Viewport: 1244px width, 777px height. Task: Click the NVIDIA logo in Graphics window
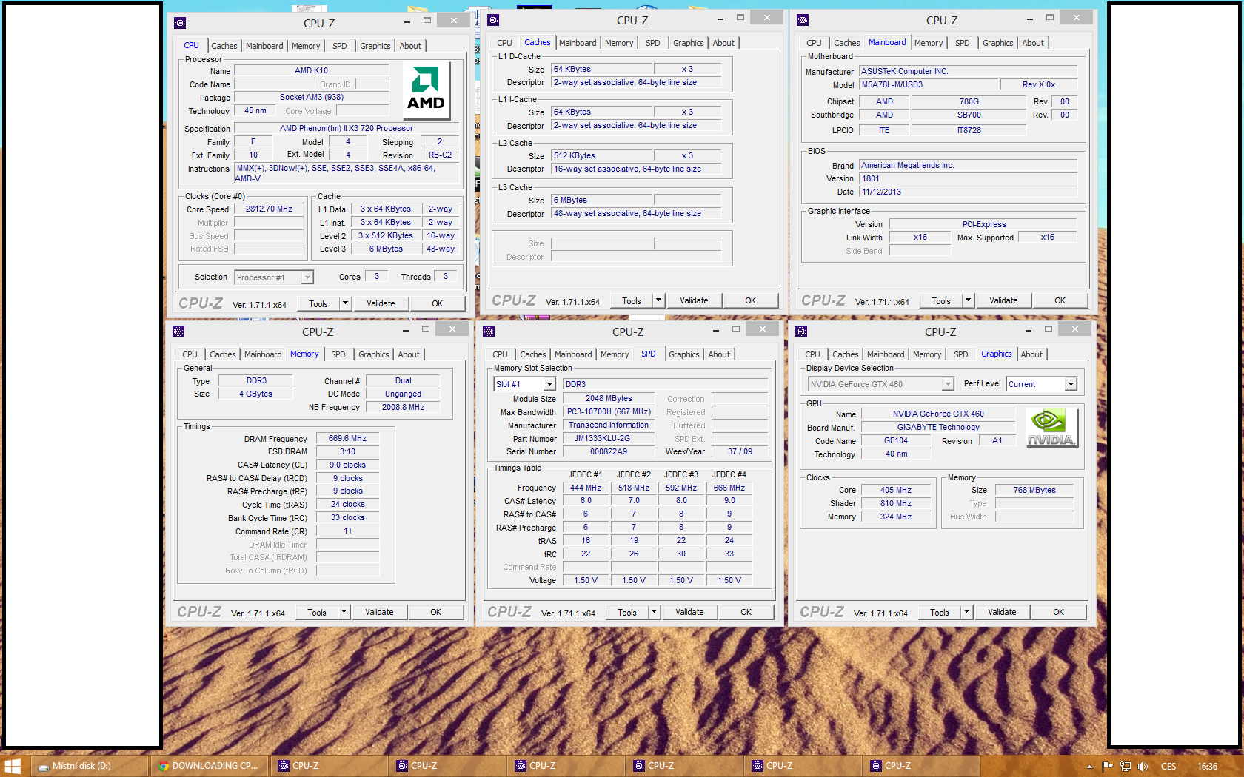(1051, 428)
